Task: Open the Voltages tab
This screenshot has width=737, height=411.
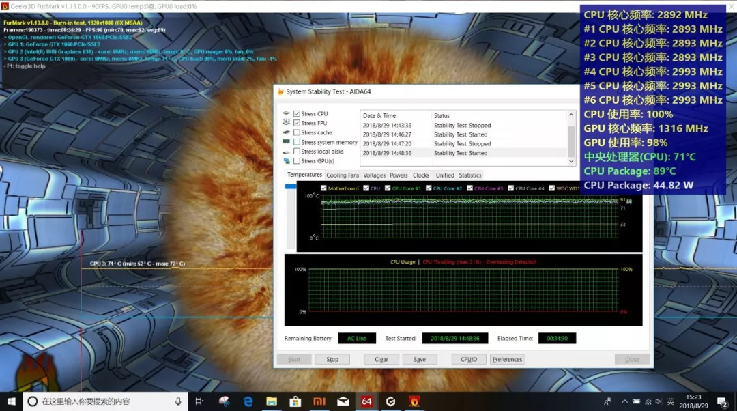Action: pyautogui.click(x=374, y=175)
